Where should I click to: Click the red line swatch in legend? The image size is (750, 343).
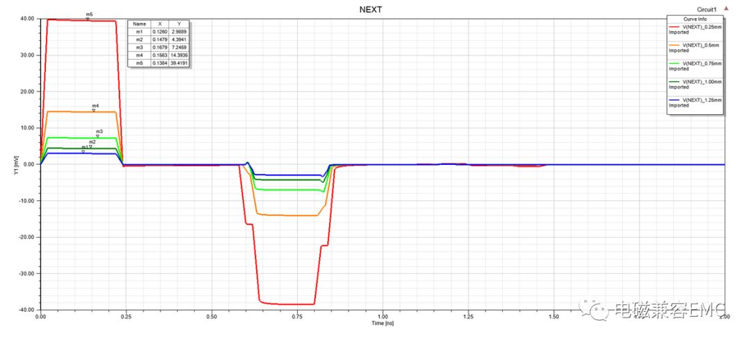674,27
